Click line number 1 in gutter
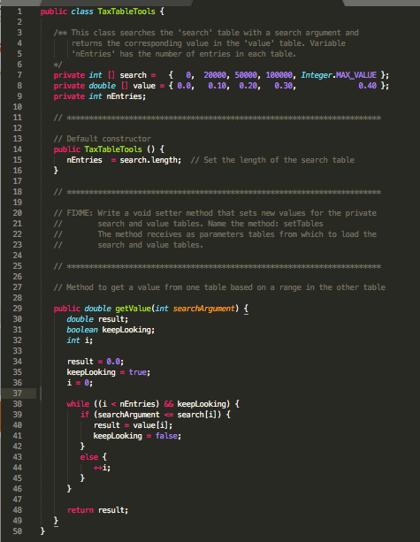Image resolution: width=420 pixels, height=542 pixels. 19,11
